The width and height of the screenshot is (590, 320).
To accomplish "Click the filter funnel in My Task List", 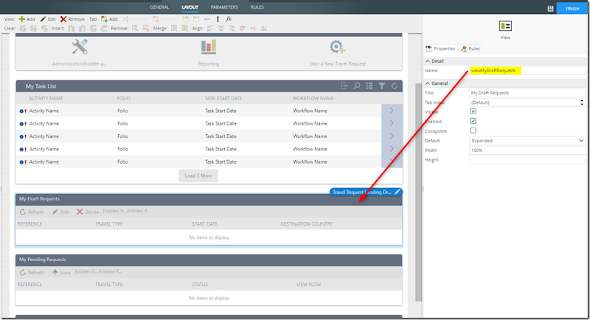I will click(382, 86).
